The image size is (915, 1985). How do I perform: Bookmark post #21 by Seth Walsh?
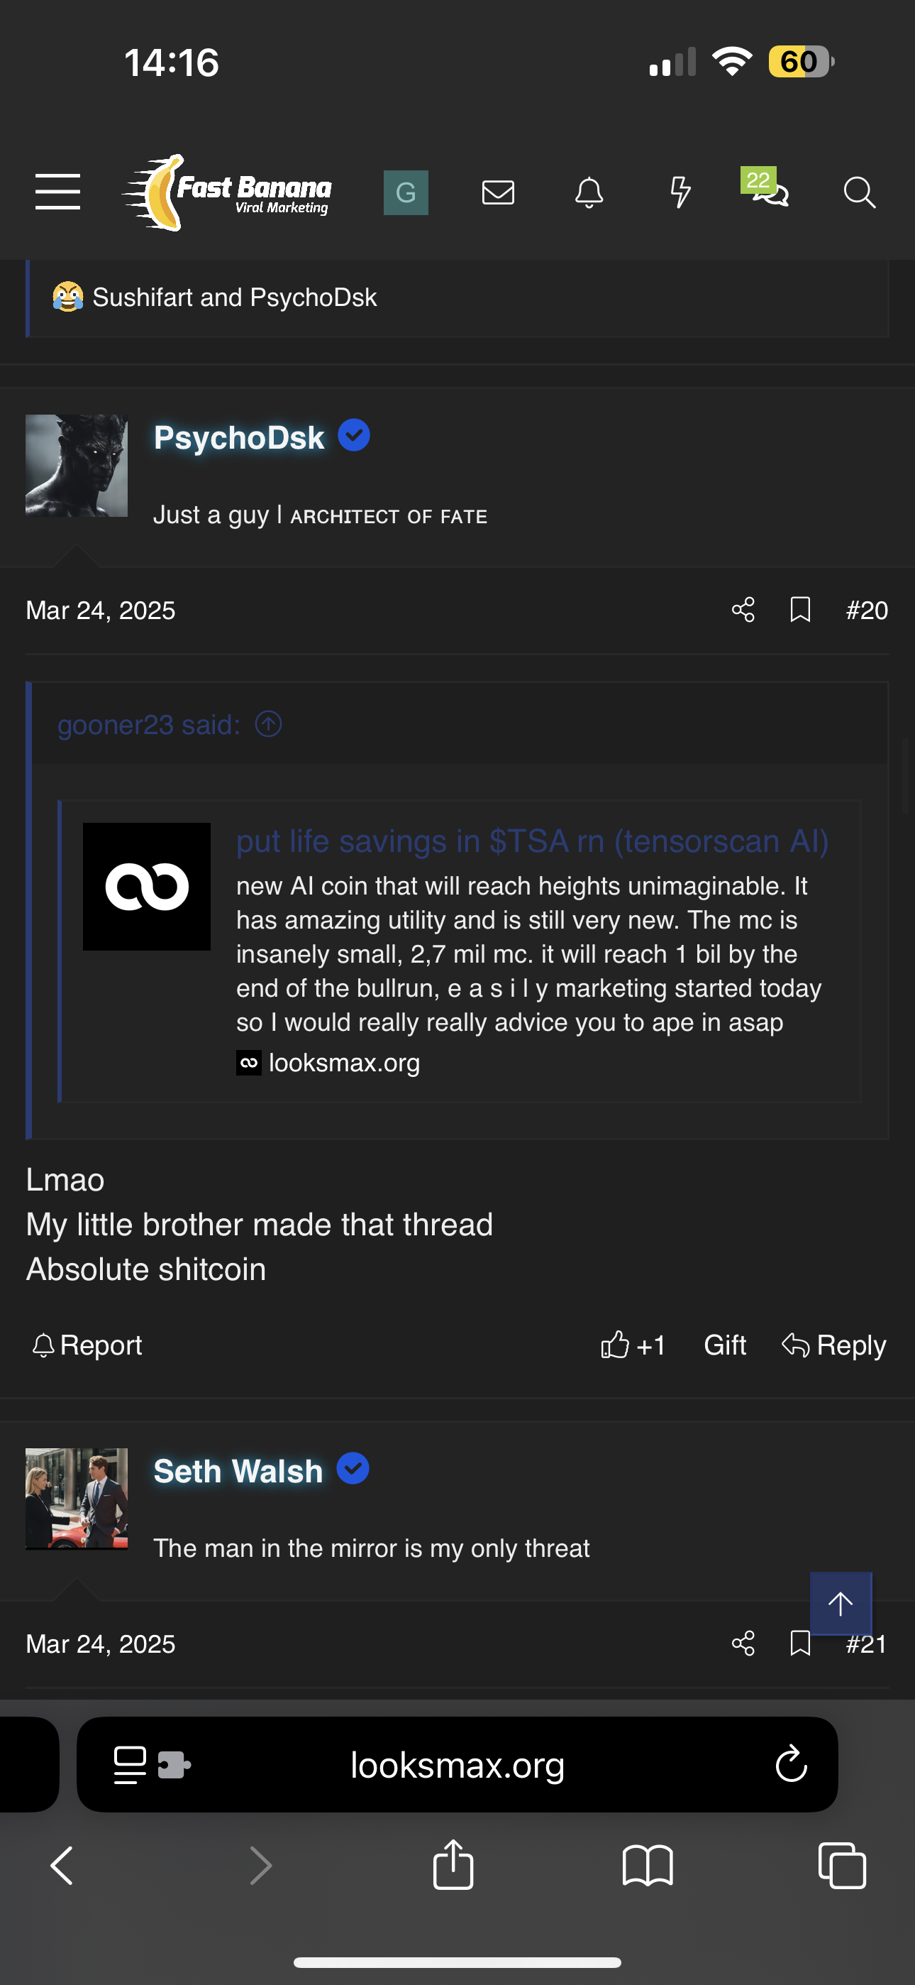(x=800, y=1644)
